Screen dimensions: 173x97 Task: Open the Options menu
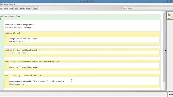click(12, 4)
